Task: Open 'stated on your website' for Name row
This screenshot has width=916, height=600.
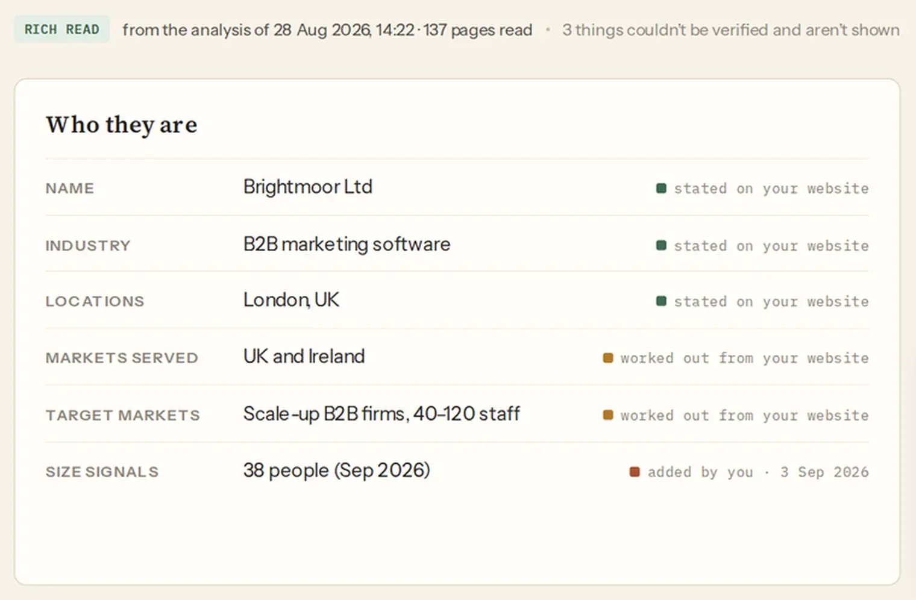Action: click(x=771, y=188)
